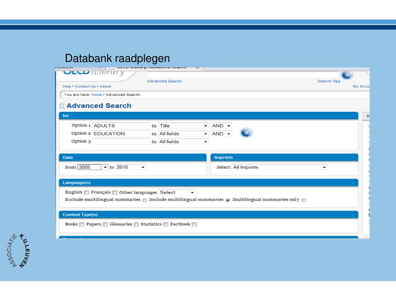This screenshot has height=297, width=396.
Task: Tick the Factbook checkbox
Action: (x=194, y=224)
